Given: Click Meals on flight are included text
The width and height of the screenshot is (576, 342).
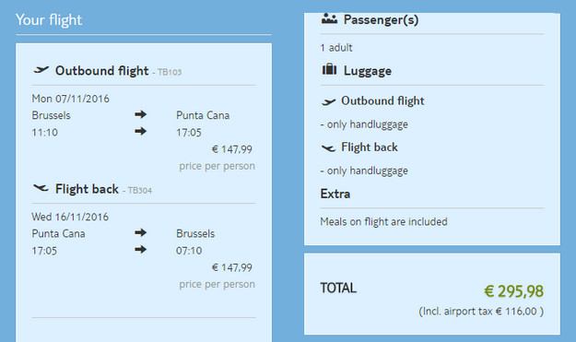Looking at the screenshot, I should coord(384,221).
